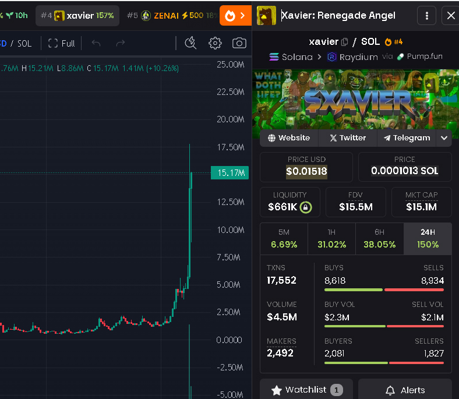Click the 25.00M price axis label
Screen dimensions: 459x399
click(231, 65)
